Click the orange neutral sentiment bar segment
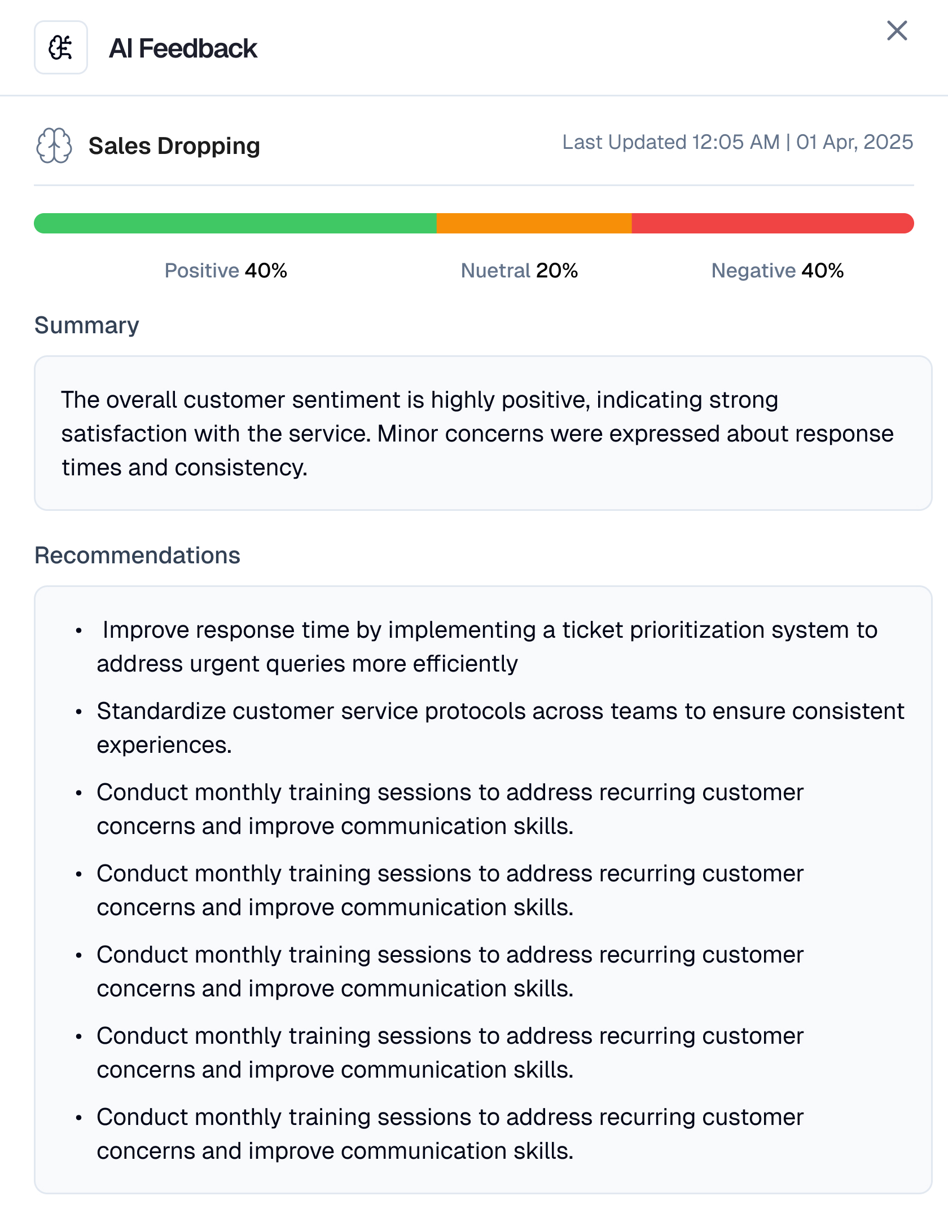Screen dimensions: 948x1218 pos(534,223)
